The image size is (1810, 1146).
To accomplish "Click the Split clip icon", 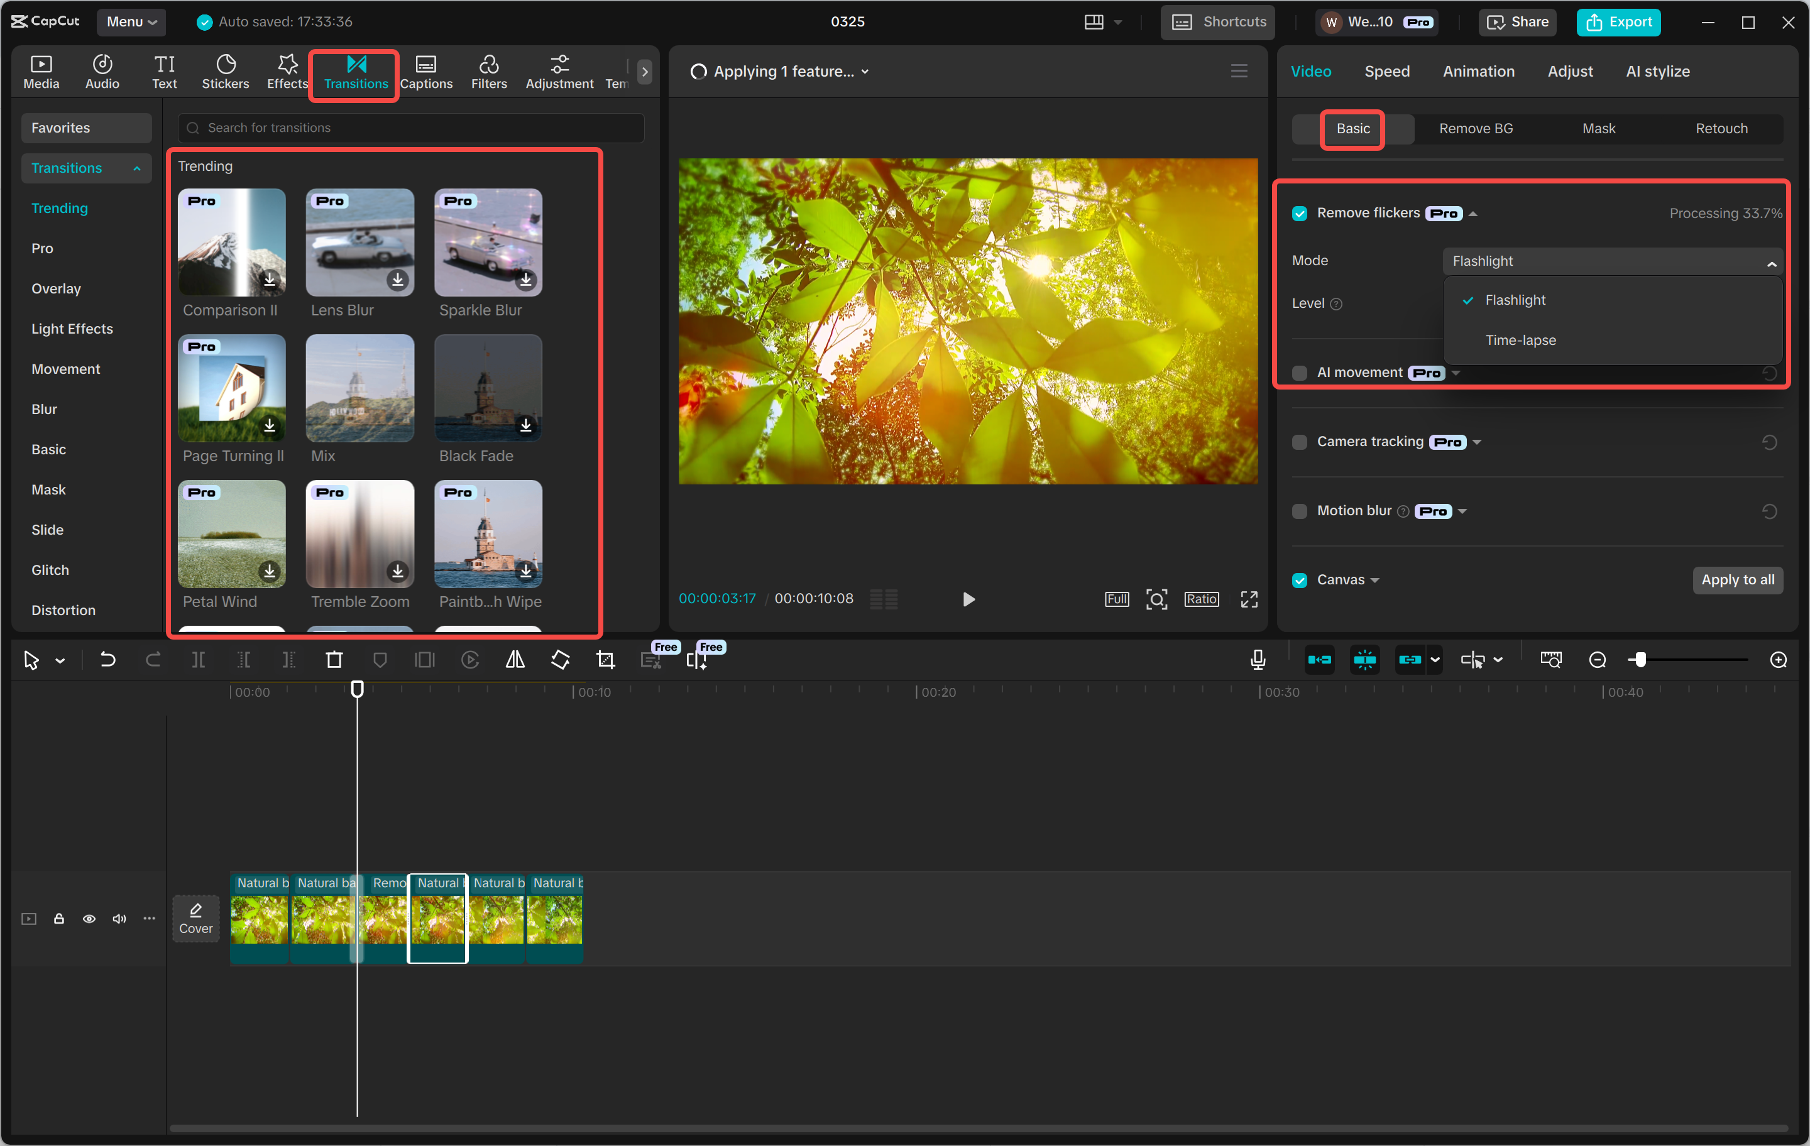I will coord(198,660).
